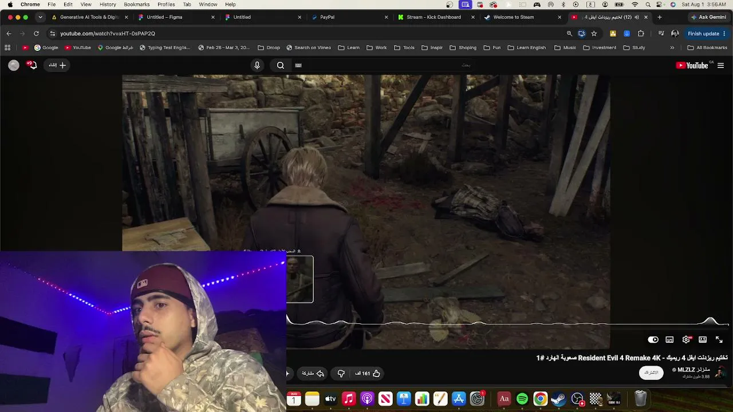Like the Resident Evil 4 video
The width and height of the screenshot is (733, 412).
click(368, 374)
